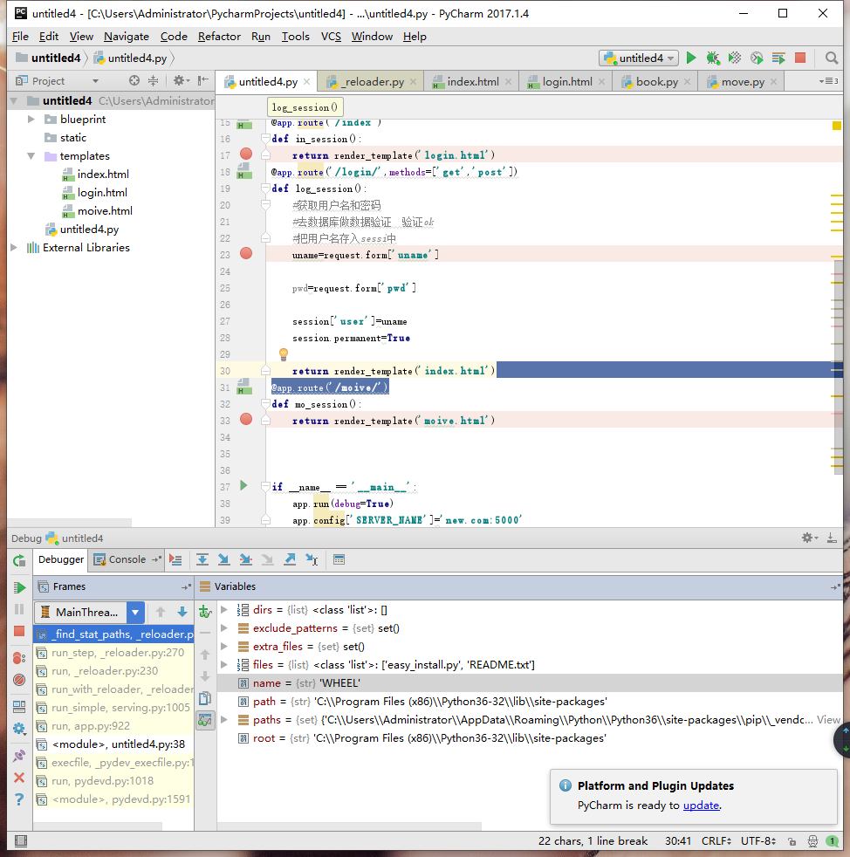This screenshot has width=850, height=857.
Task: Stop the running process in top toolbar
Action: pyautogui.click(x=800, y=58)
